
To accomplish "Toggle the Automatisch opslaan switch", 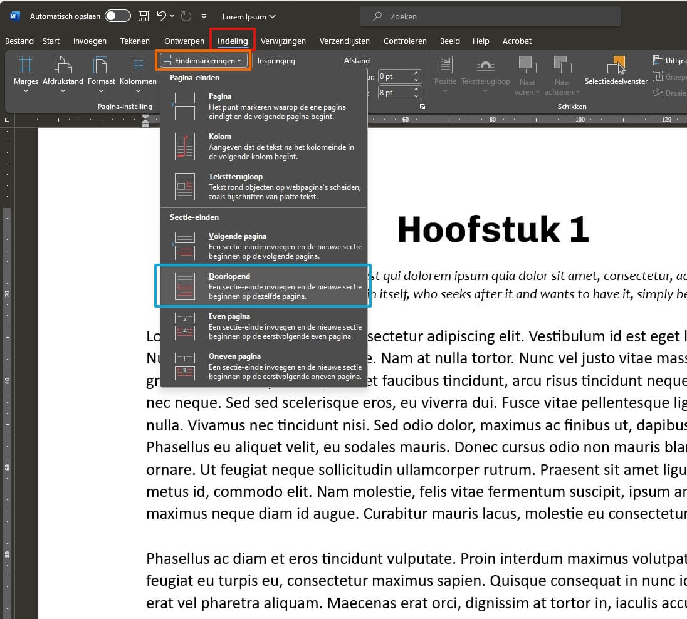I will 118,16.
